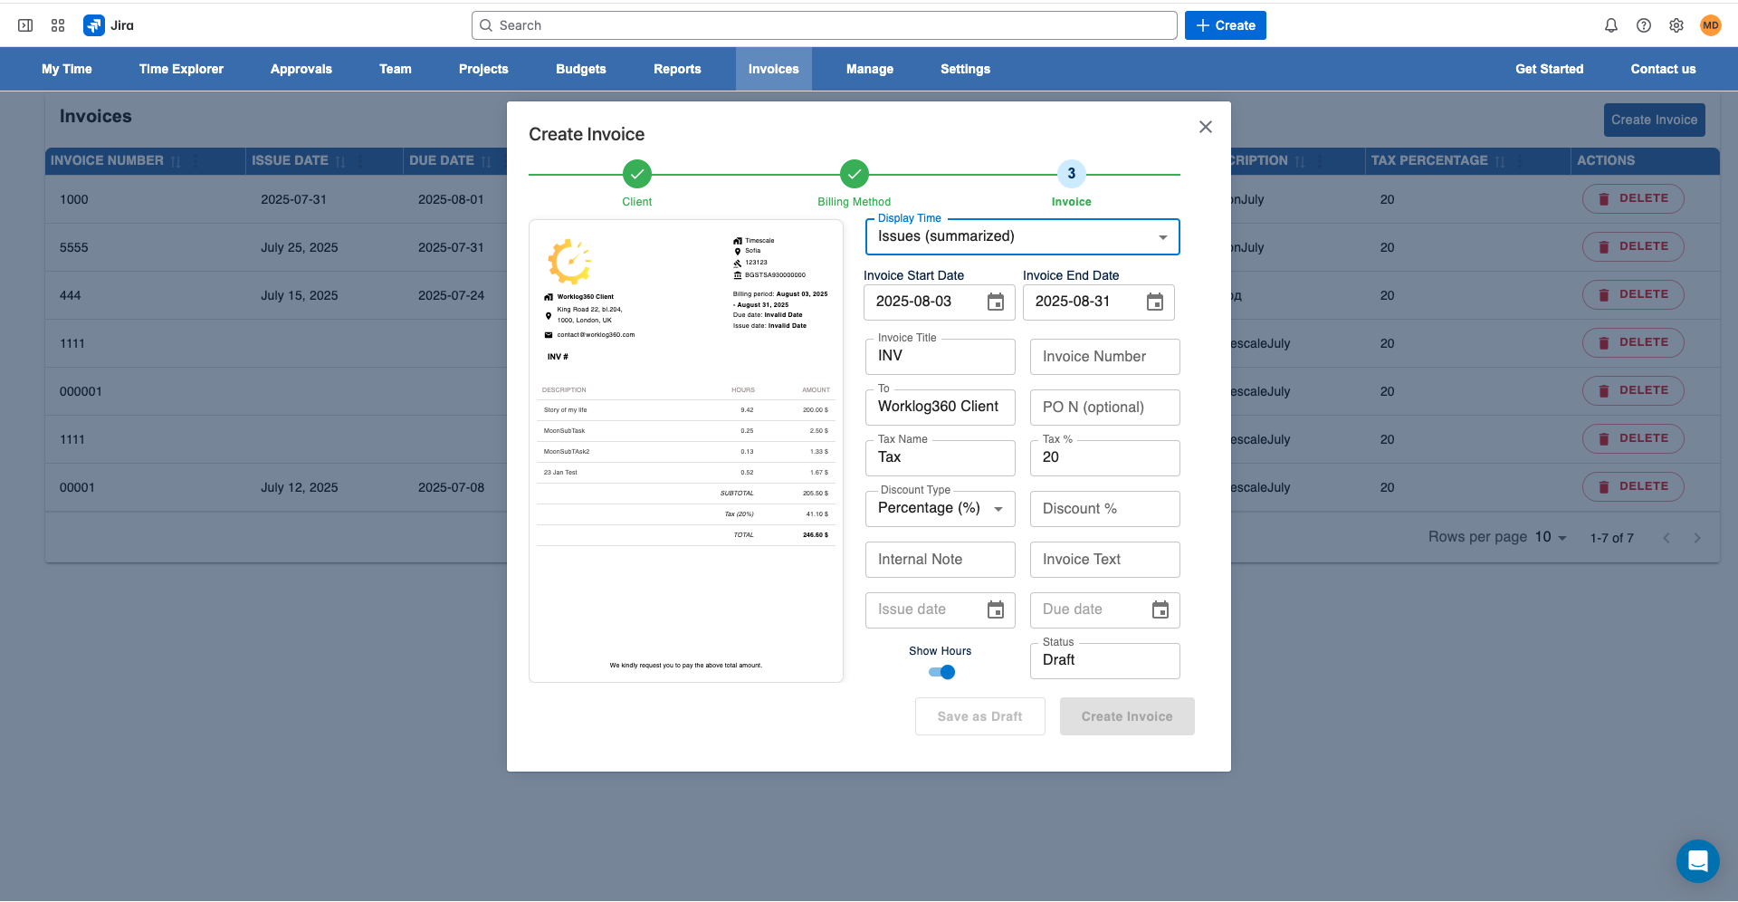Image resolution: width=1738 pixels, height=902 pixels.
Task: Go to the Budgets tab
Action: (x=581, y=69)
